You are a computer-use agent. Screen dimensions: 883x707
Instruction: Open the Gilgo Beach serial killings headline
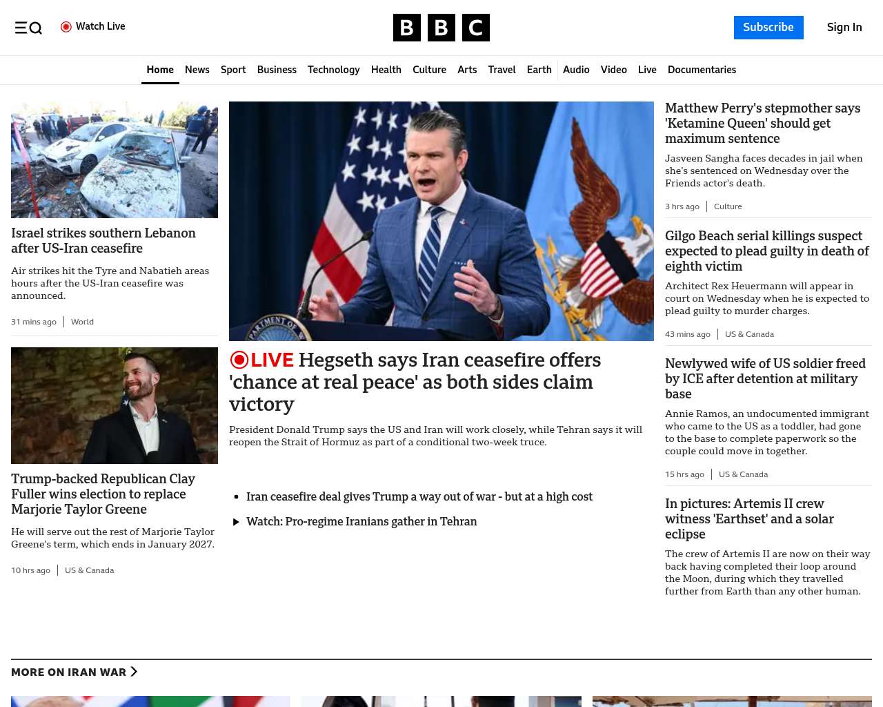[766, 251]
